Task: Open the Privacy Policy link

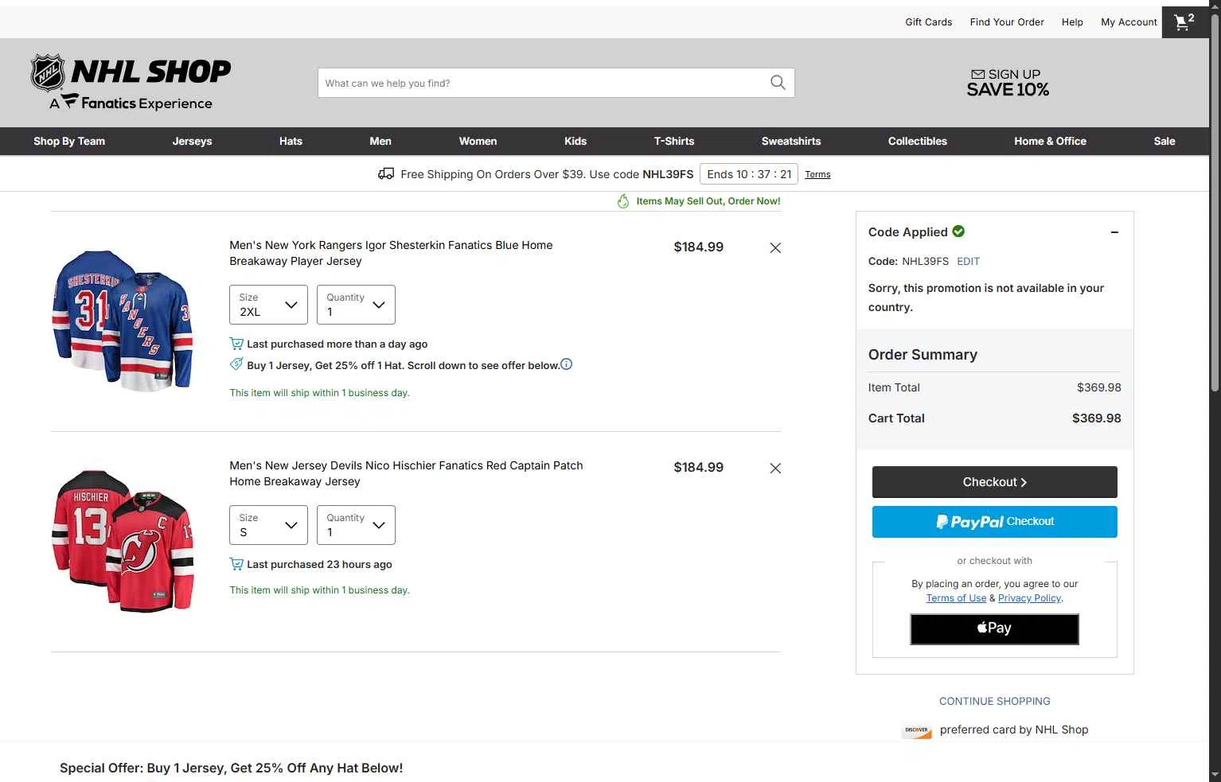Action: [1029, 598]
